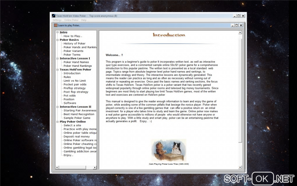Select 'Preflop strategy' topic

click(75, 88)
